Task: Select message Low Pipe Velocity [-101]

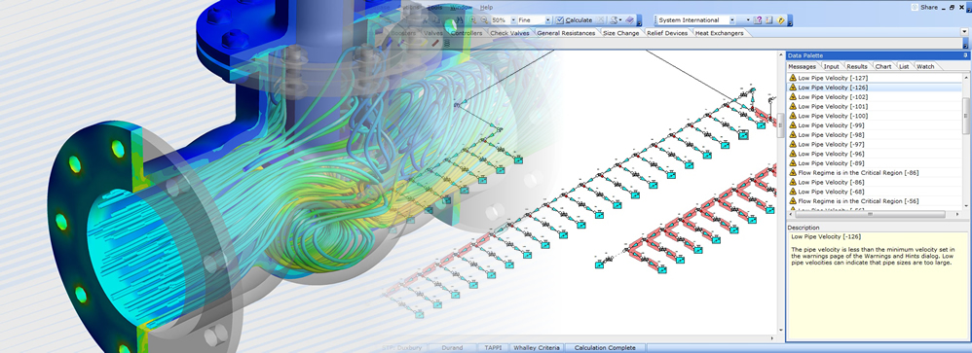Action: pyautogui.click(x=875, y=107)
